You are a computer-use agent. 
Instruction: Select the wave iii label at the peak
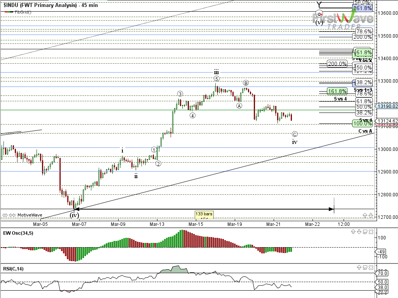pyautogui.click(x=216, y=72)
